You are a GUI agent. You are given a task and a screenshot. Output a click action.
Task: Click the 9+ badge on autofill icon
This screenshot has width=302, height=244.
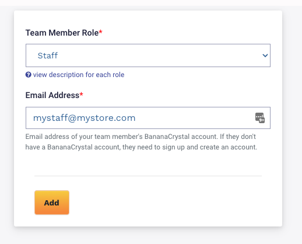point(262,120)
